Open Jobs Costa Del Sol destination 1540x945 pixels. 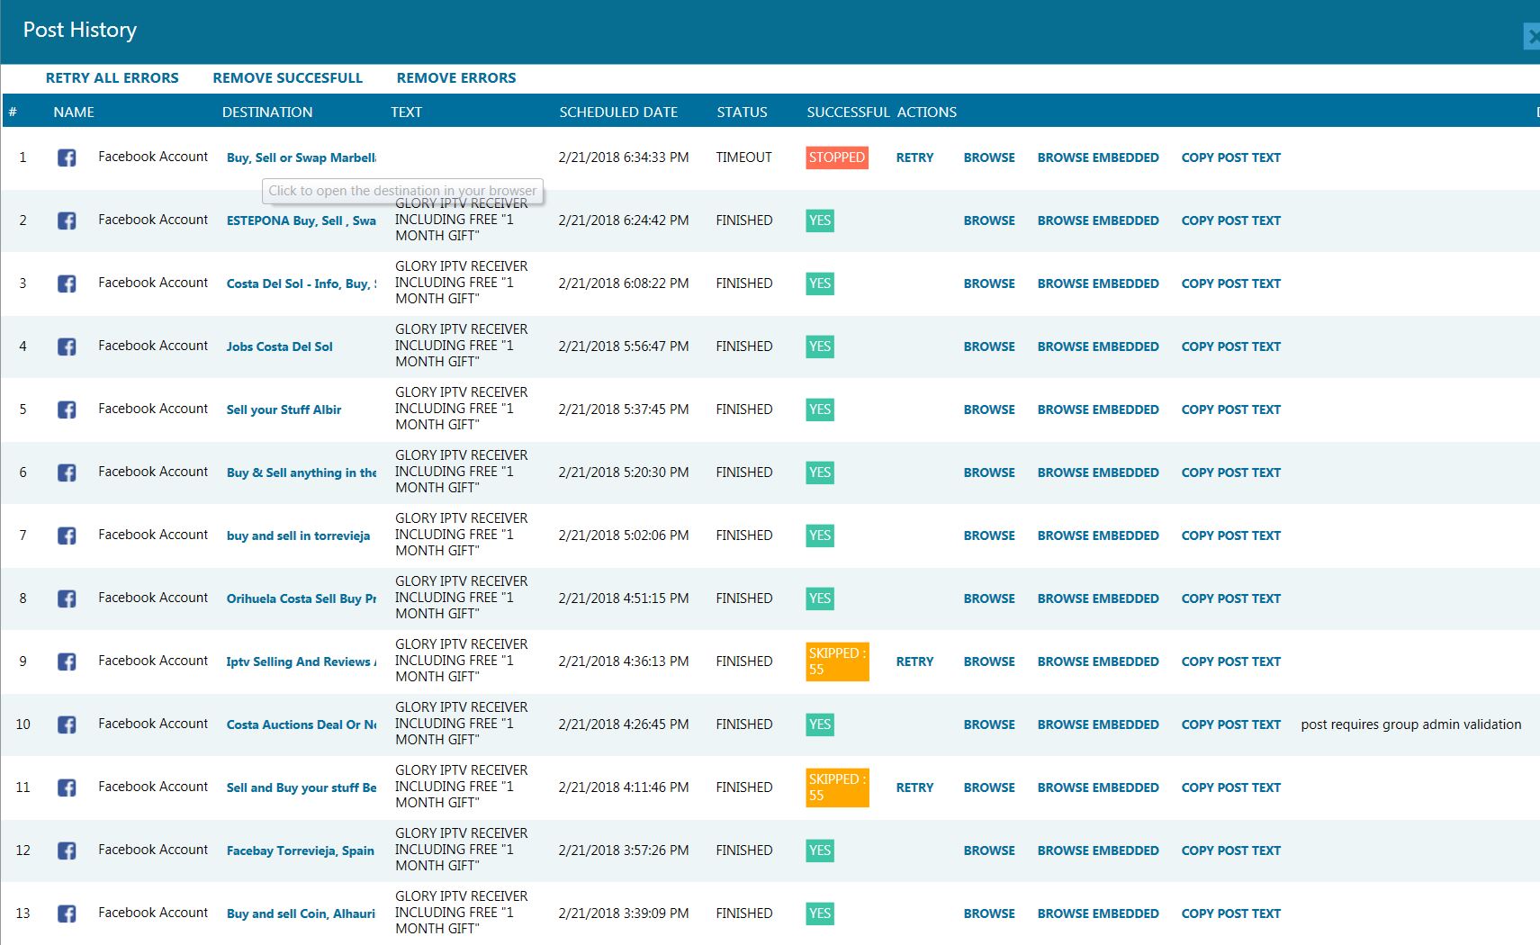coord(280,346)
